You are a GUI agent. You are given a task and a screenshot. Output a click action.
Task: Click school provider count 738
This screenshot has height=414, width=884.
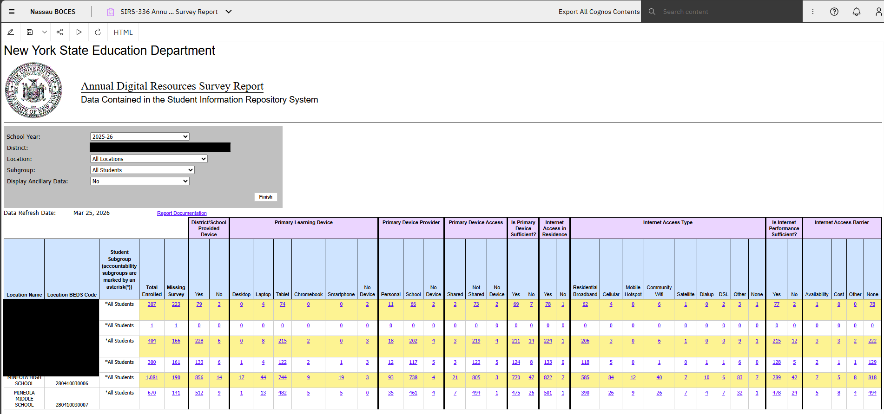point(413,378)
